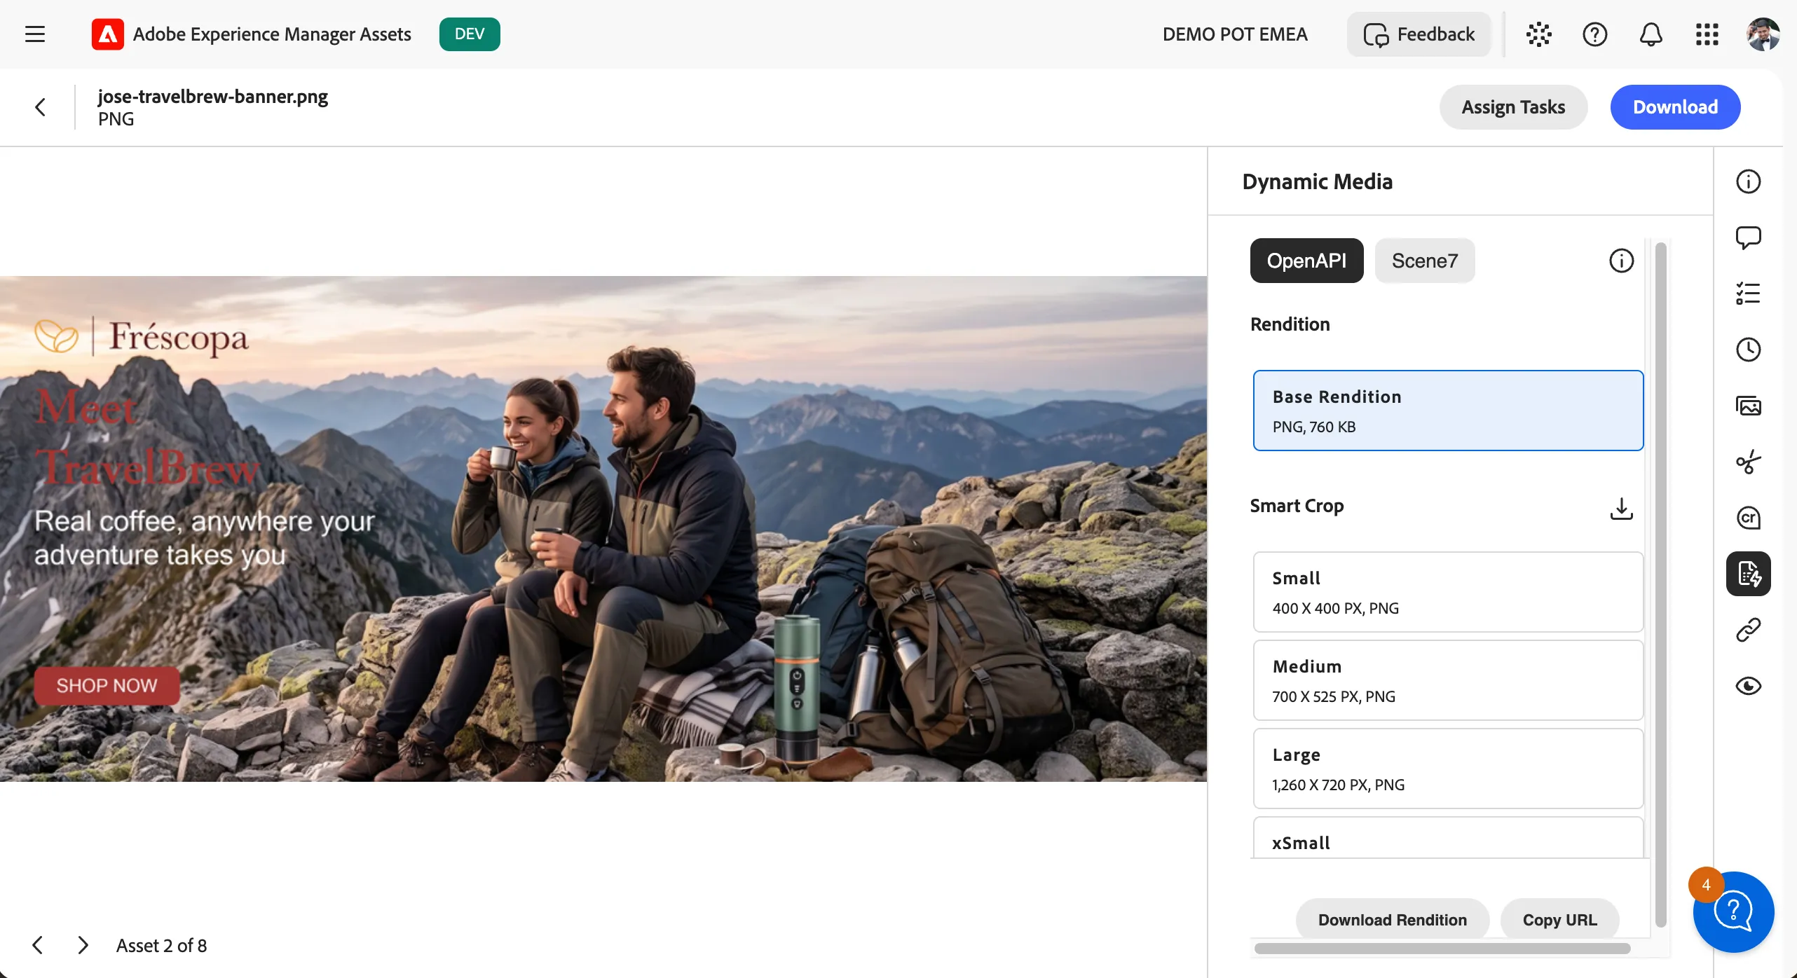The image size is (1797, 978).
Task: Open the Content Credentials panel icon
Action: pos(1748,518)
